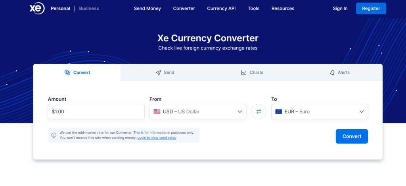Click the From label
Viewport: 406px width, 186px height.
click(x=155, y=99)
